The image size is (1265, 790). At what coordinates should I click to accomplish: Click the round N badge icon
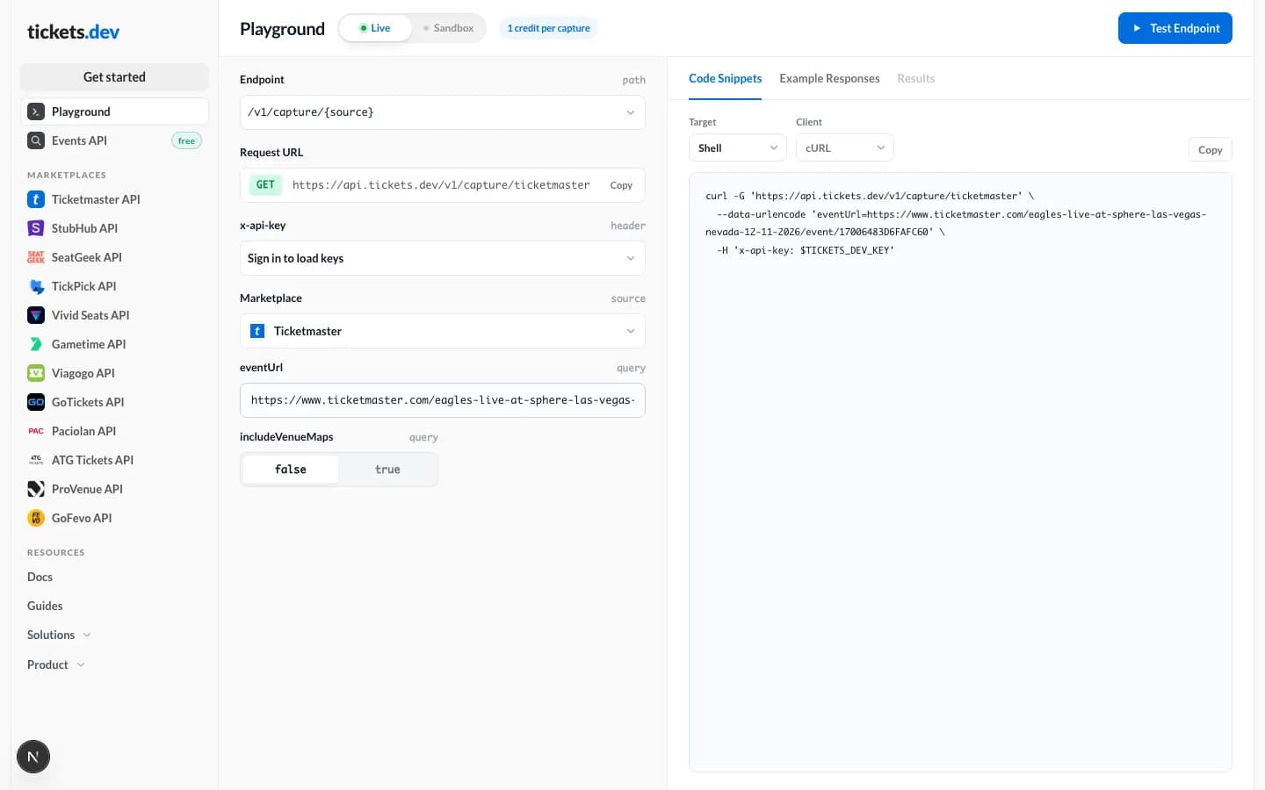point(33,757)
